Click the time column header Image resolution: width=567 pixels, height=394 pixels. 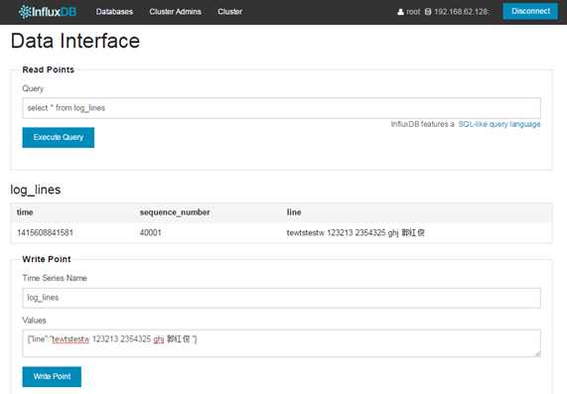tap(25, 212)
